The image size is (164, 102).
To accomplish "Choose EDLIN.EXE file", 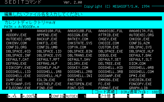I will [46, 80].
